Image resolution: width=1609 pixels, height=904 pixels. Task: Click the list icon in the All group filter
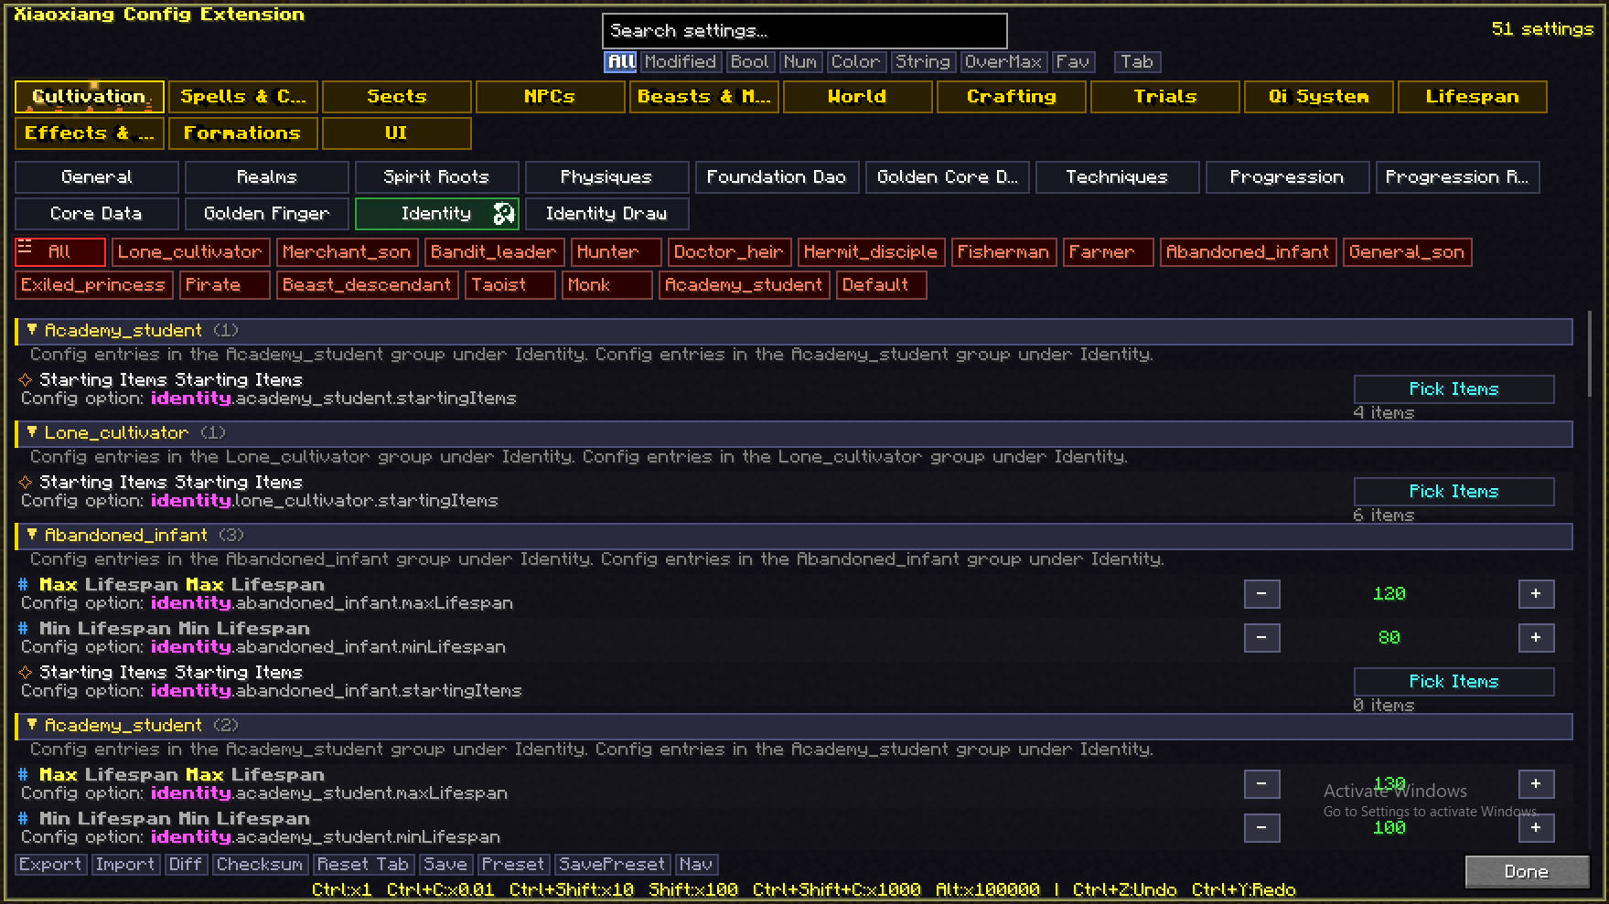[x=25, y=247]
